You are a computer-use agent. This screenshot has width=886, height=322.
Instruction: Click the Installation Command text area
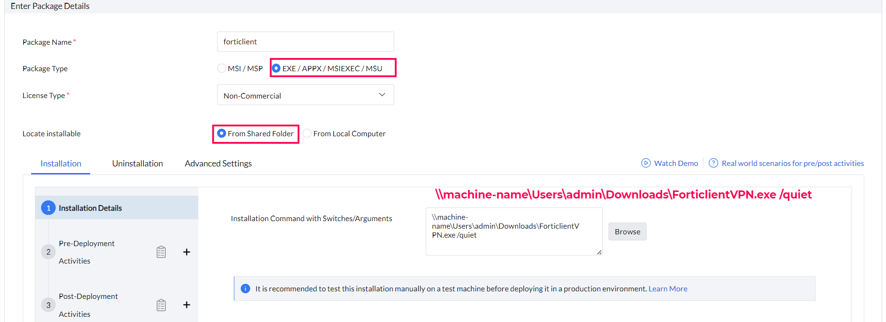click(514, 231)
